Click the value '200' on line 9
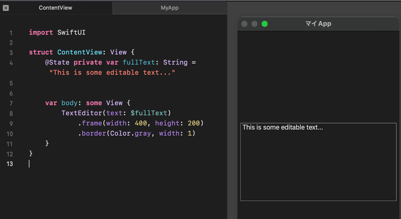This screenshot has width=401, height=219. [x=194, y=123]
